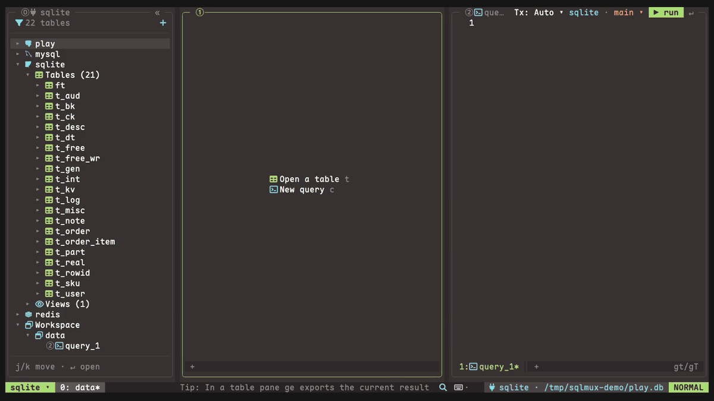
Task: Click the plug icon in the sidebar header
Action: click(33, 12)
